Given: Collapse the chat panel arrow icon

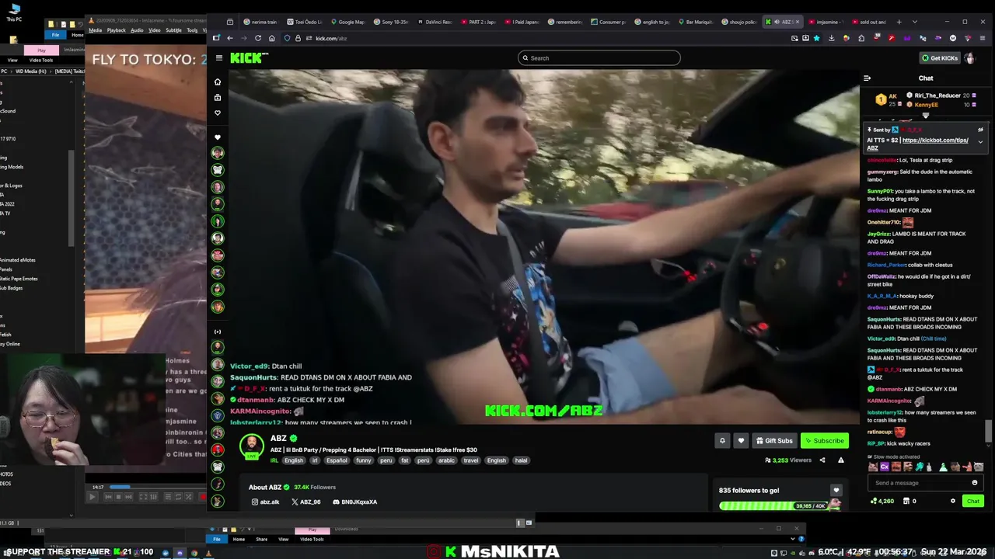Looking at the screenshot, I should [x=867, y=78].
